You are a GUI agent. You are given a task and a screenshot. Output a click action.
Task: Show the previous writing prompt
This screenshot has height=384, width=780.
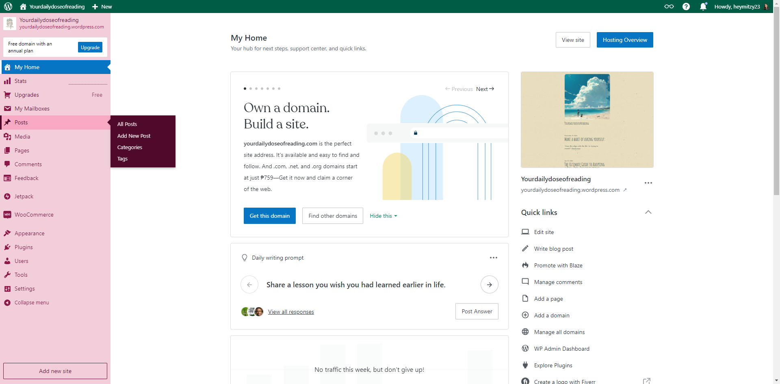point(249,284)
